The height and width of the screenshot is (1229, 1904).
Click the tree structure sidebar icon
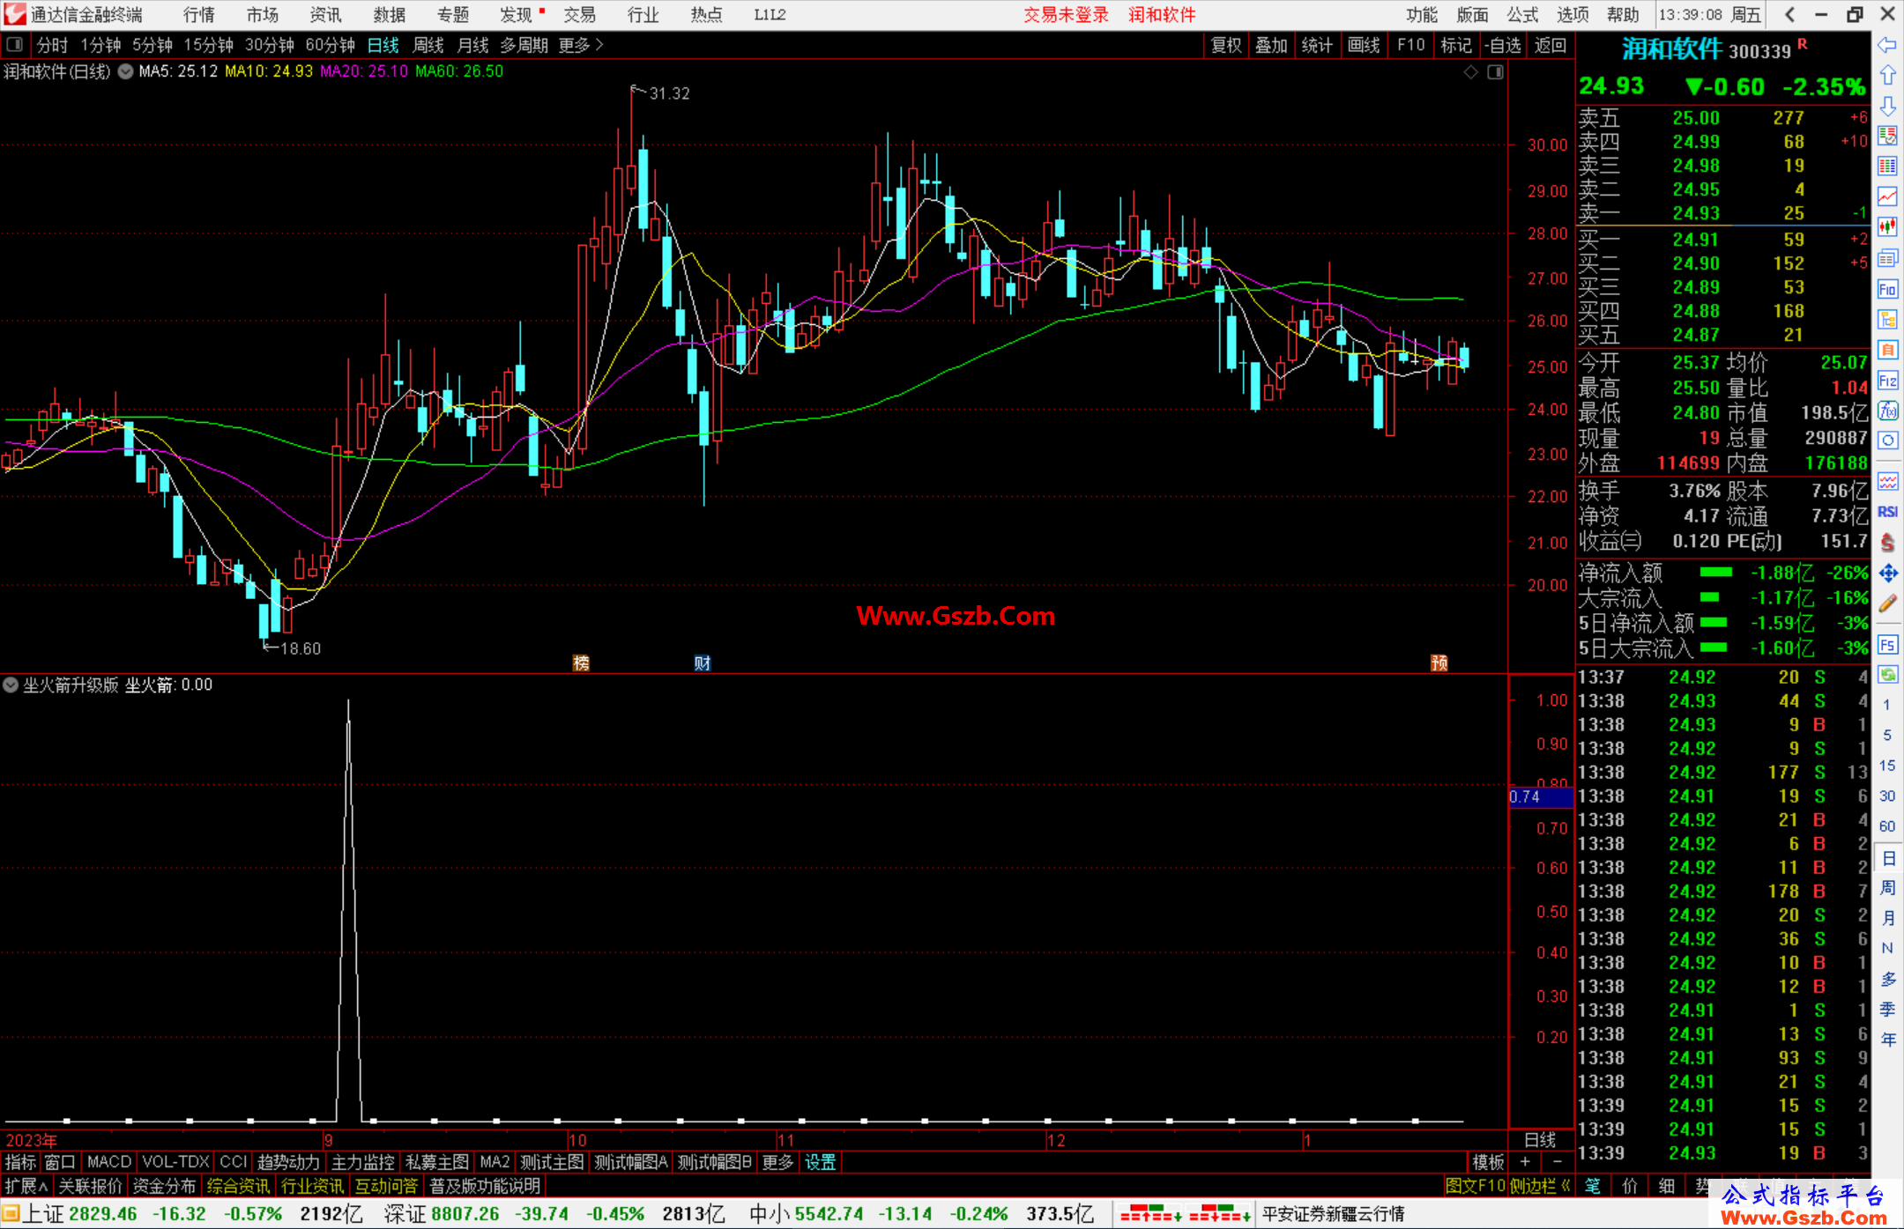pyautogui.click(x=1887, y=319)
